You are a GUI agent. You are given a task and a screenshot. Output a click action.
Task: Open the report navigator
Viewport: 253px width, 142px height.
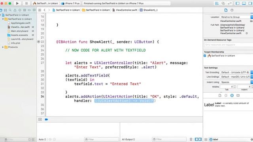pos(34,10)
